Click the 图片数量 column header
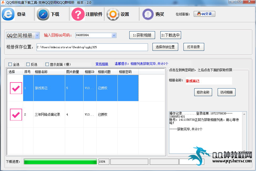 tap(74, 72)
